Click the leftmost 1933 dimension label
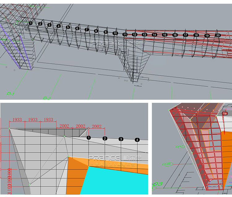This screenshot has height=197, width=232. point(17,119)
